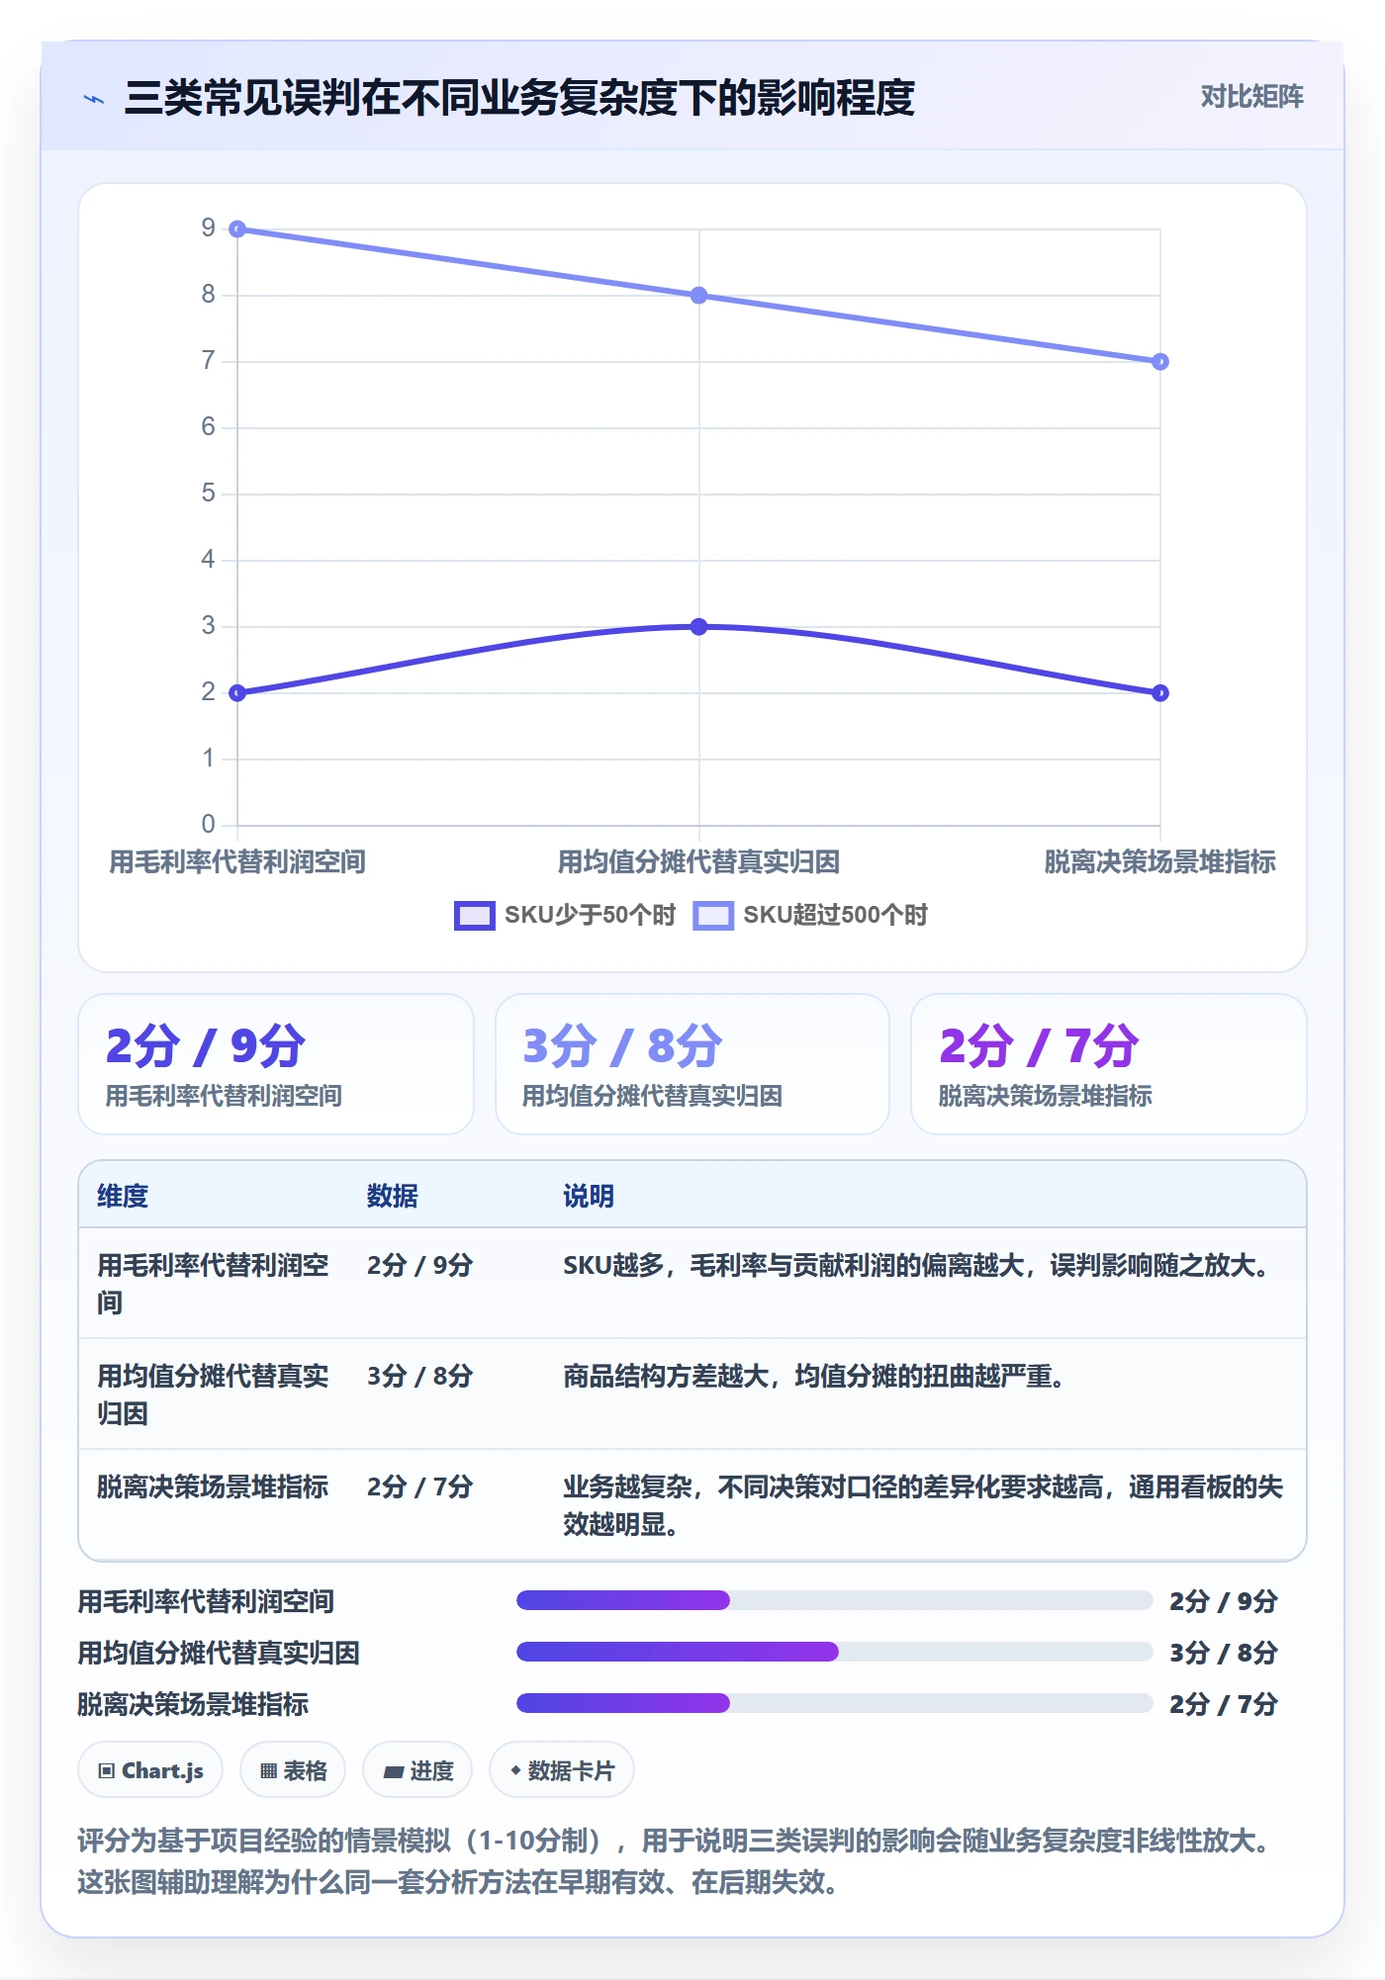Click x-axis label 脱离决策场景堆指标
Screen dimensions: 1385x1980
click(x=1160, y=862)
